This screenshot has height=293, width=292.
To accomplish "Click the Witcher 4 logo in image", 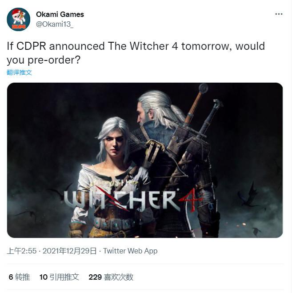I will coord(132,200).
